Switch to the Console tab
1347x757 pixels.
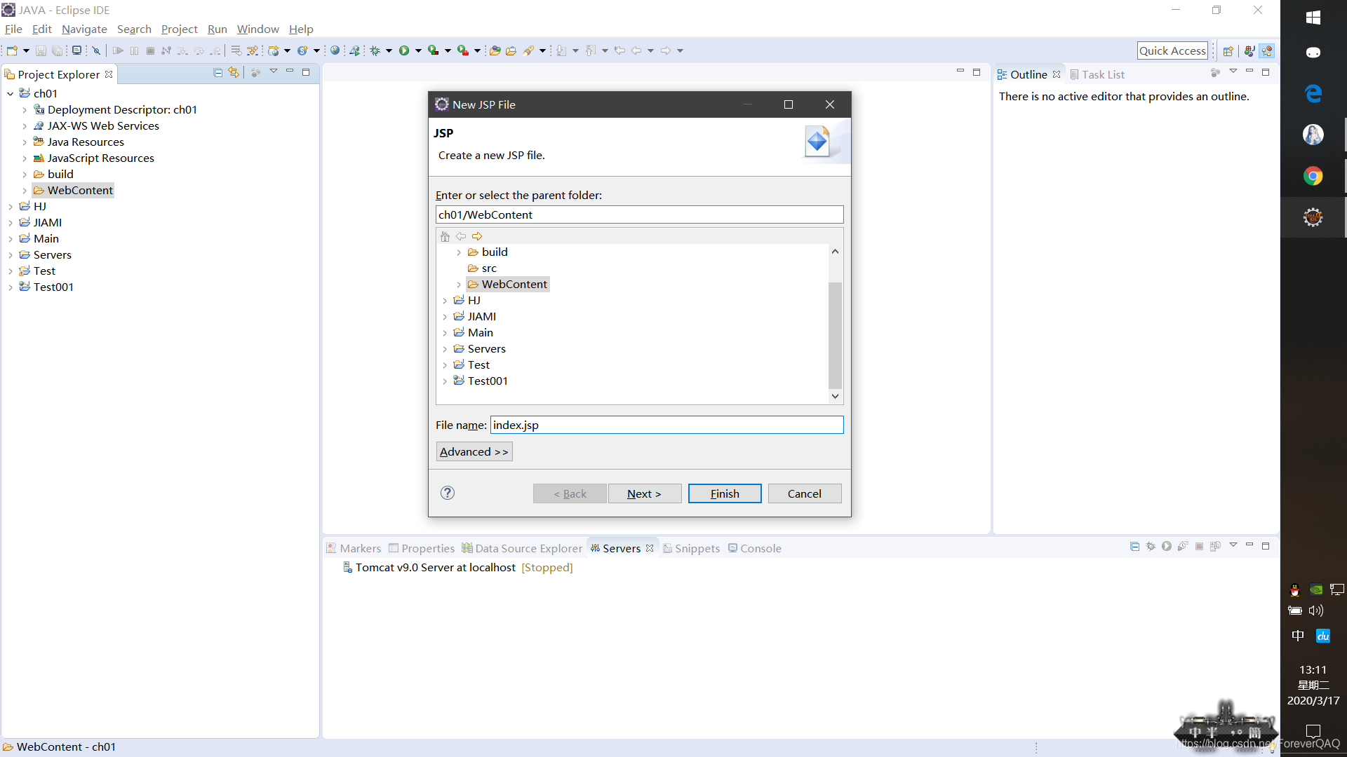(x=760, y=548)
